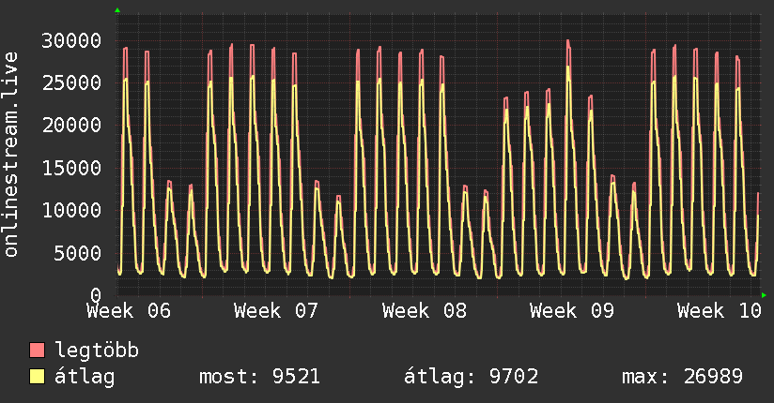
Task: Click the Week 09 axis label
Action: [572, 311]
